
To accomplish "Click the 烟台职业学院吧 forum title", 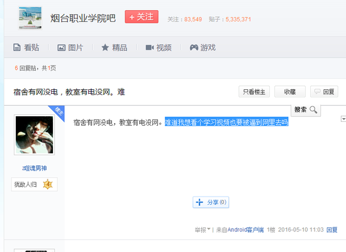I will (83, 18).
